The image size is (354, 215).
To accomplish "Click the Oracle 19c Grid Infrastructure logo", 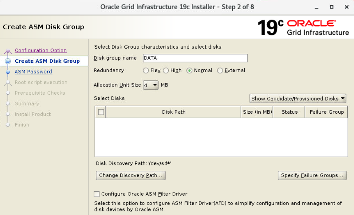I will coord(303,28).
